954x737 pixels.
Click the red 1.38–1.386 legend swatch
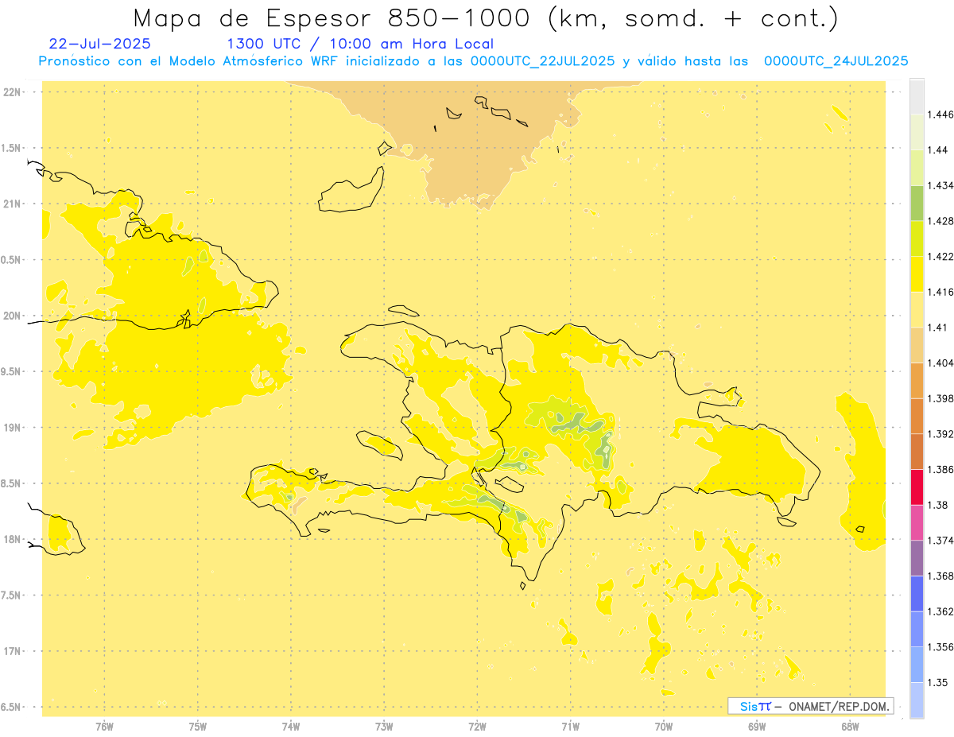917,487
